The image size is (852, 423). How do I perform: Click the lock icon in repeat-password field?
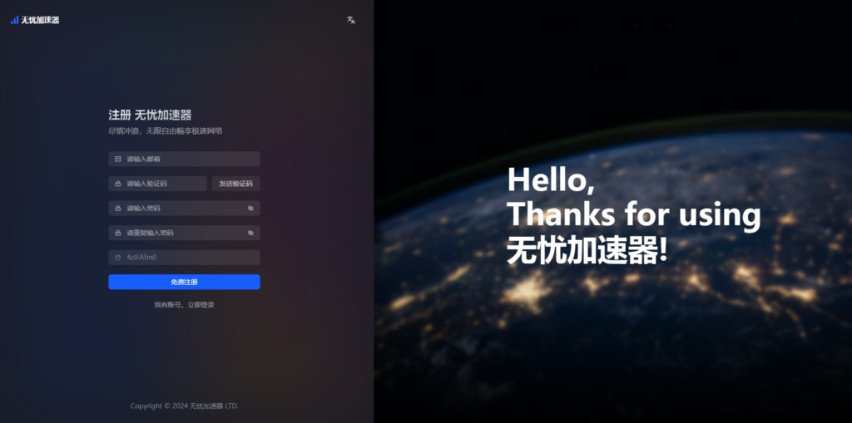click(x=118, y=234)
